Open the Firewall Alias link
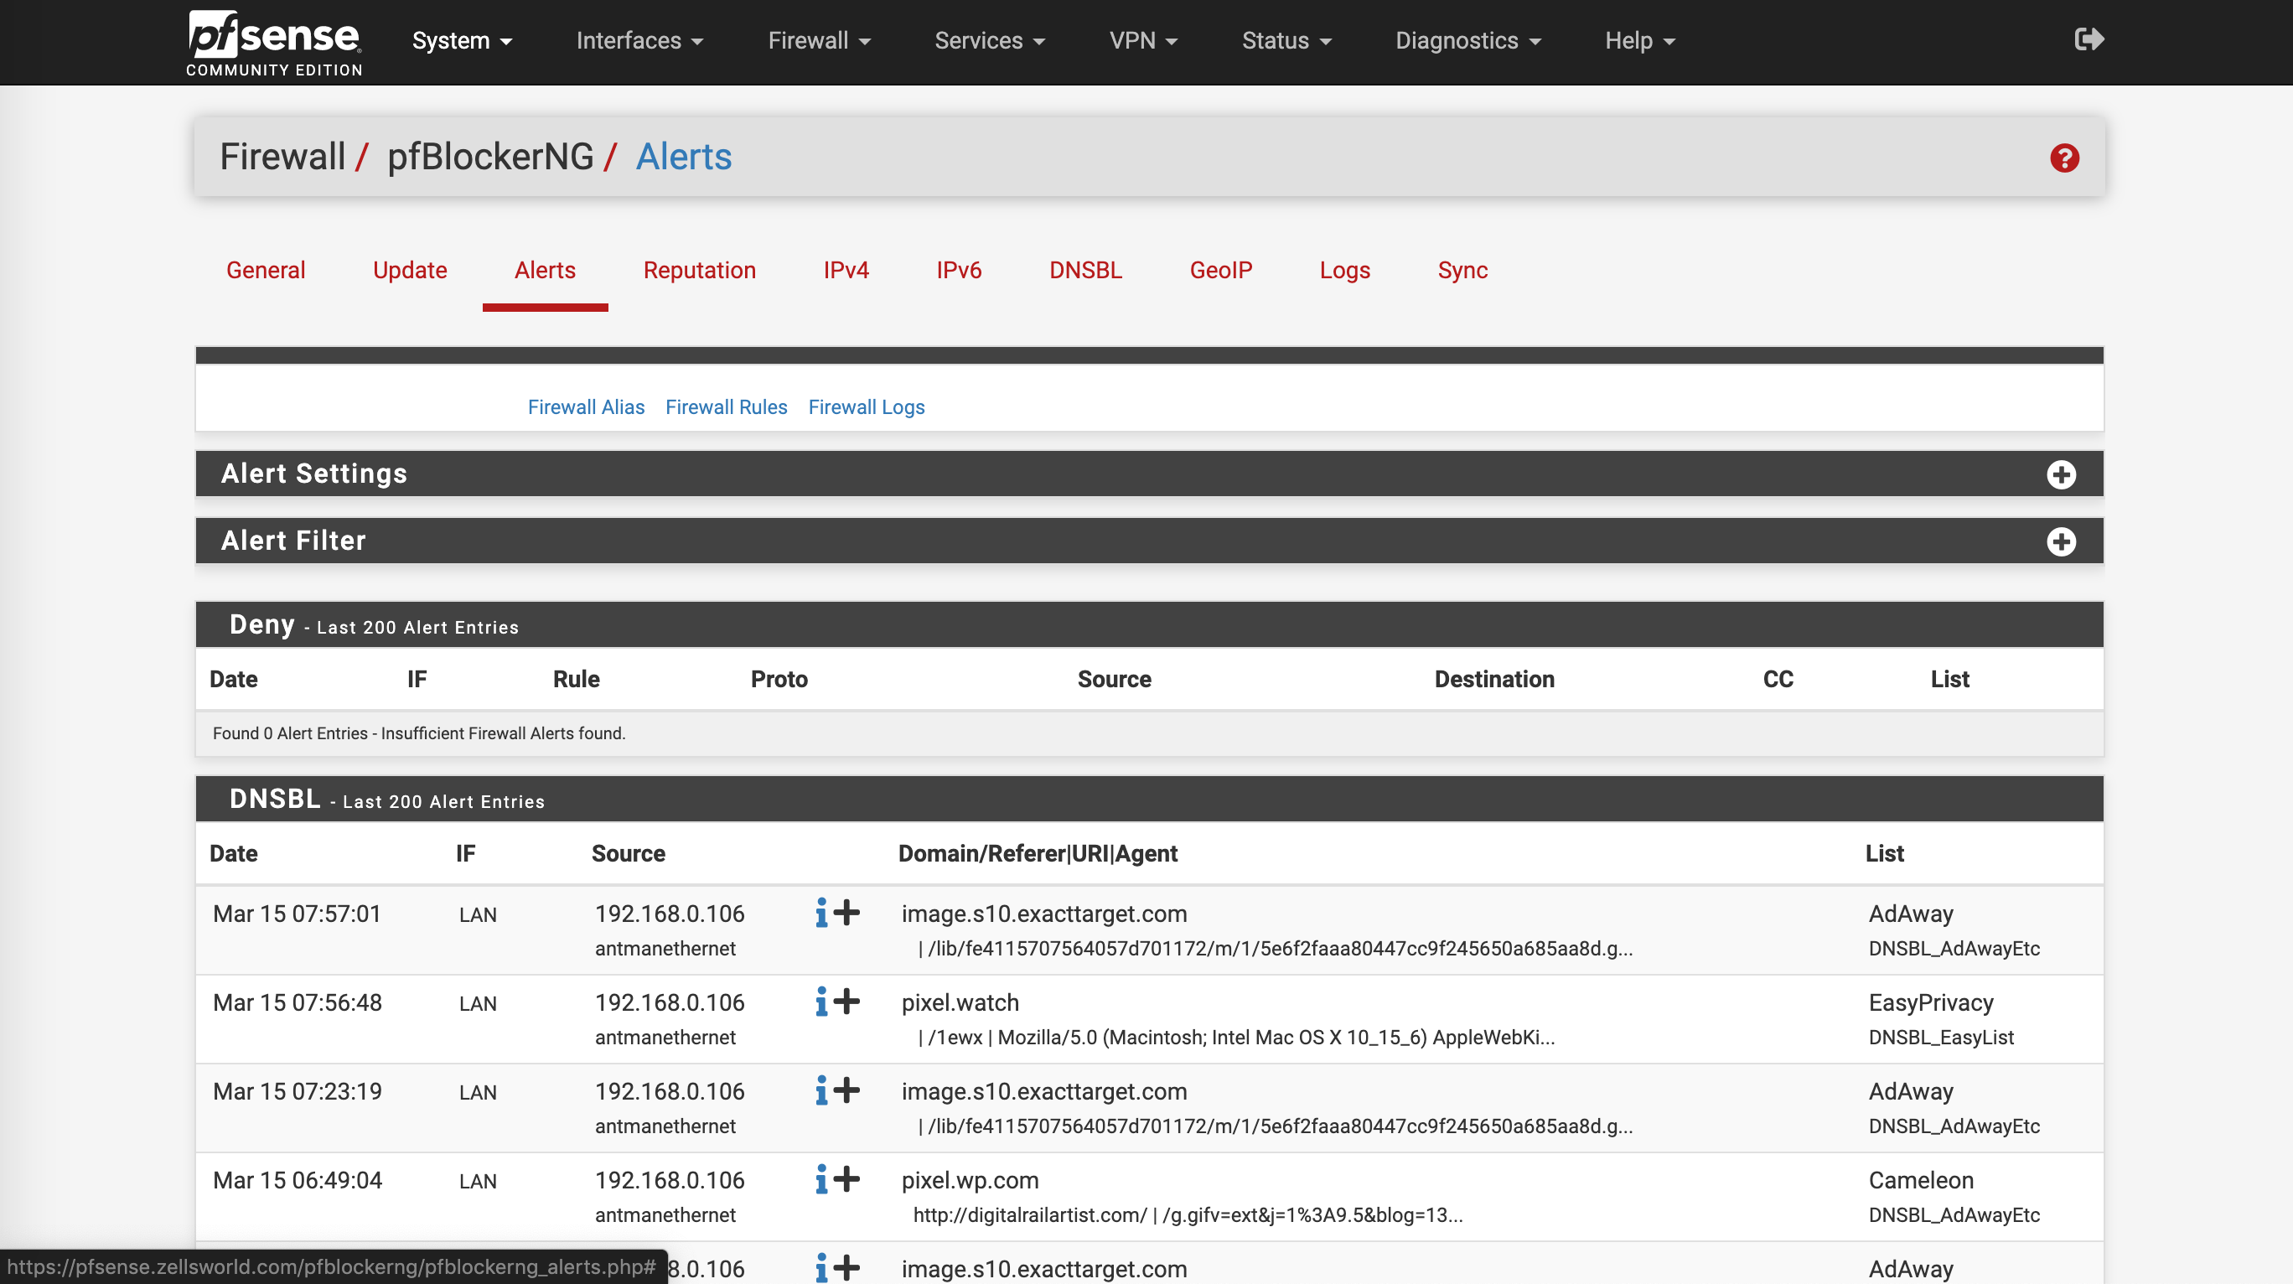 point(586,407)
